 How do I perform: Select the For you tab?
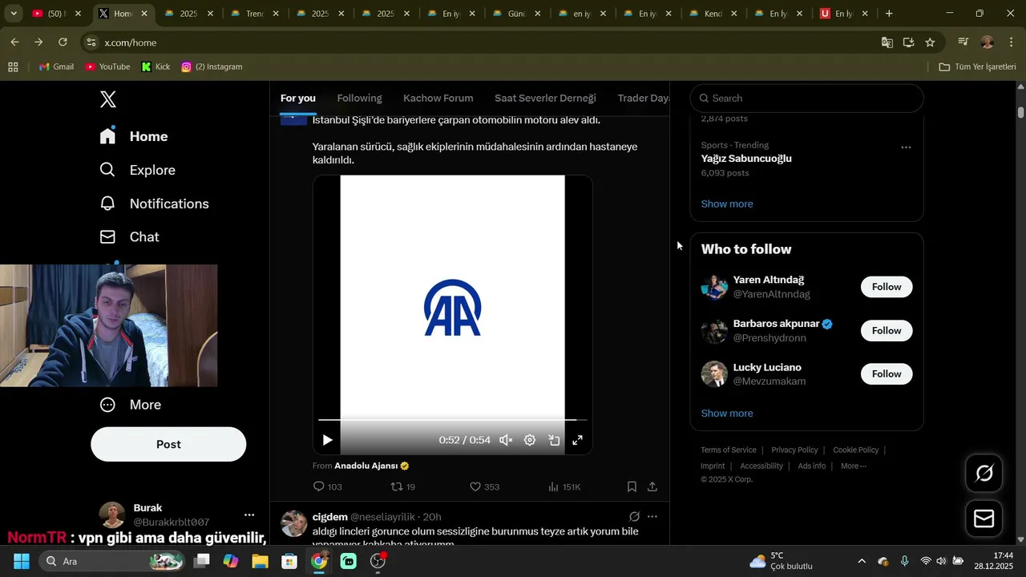pos(298,99)
